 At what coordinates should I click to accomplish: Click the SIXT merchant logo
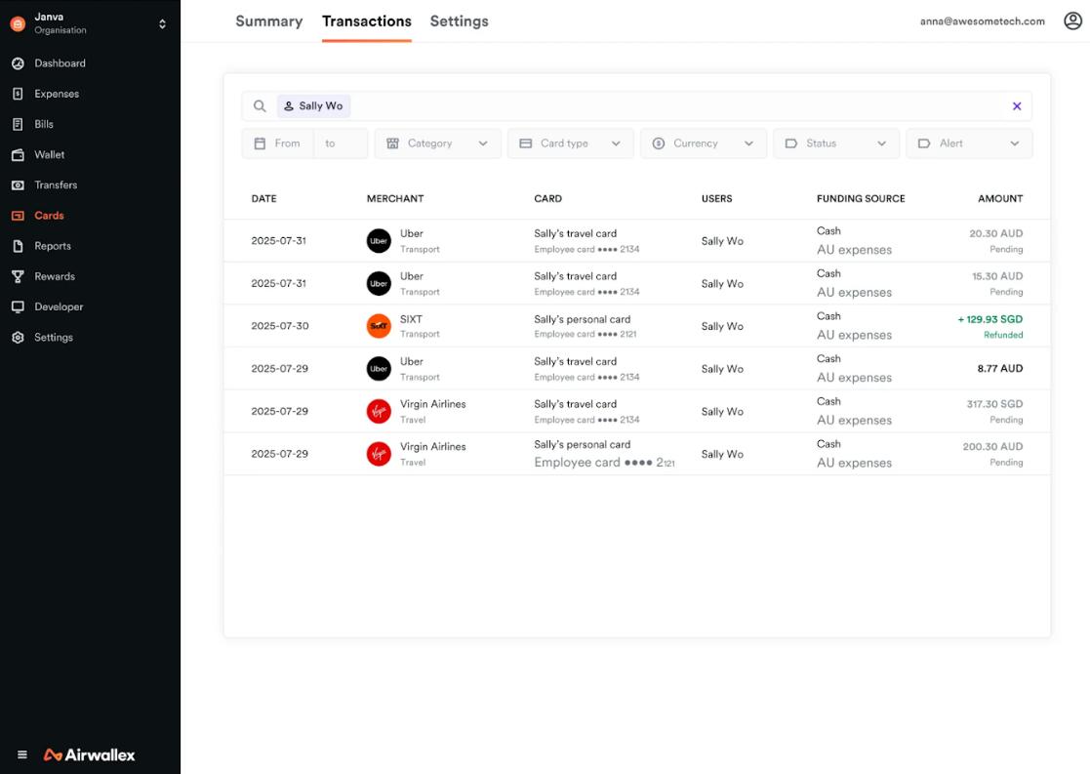pyautogui.click(x=379, y=326)
